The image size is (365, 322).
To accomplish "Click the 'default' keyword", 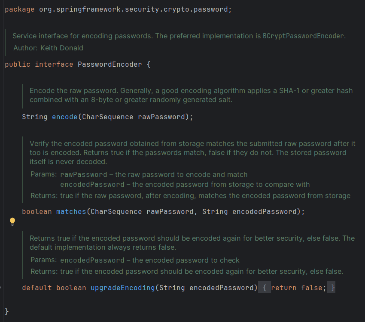I will 37,288.
